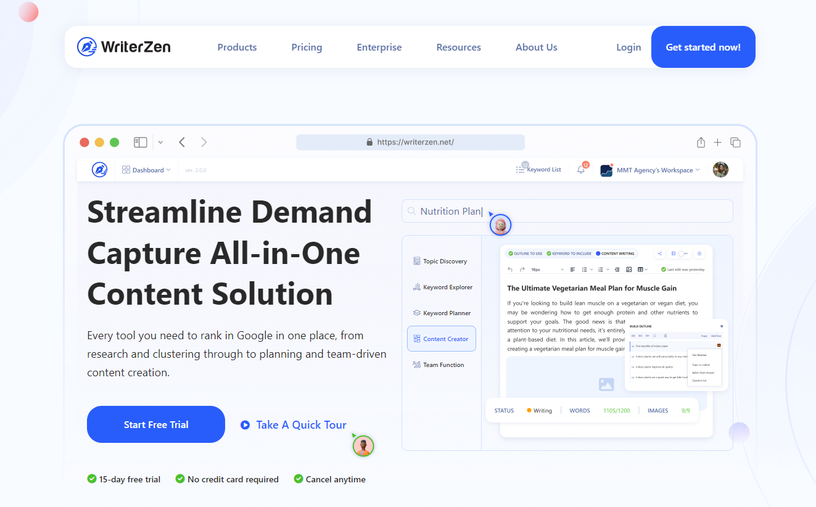Open the Enterprise menu item
This screenshot has width=816, height=507.
pyautogui.click(x=379, y=47)
